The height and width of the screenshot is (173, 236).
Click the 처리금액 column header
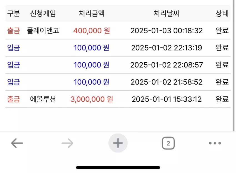point(92,13)
